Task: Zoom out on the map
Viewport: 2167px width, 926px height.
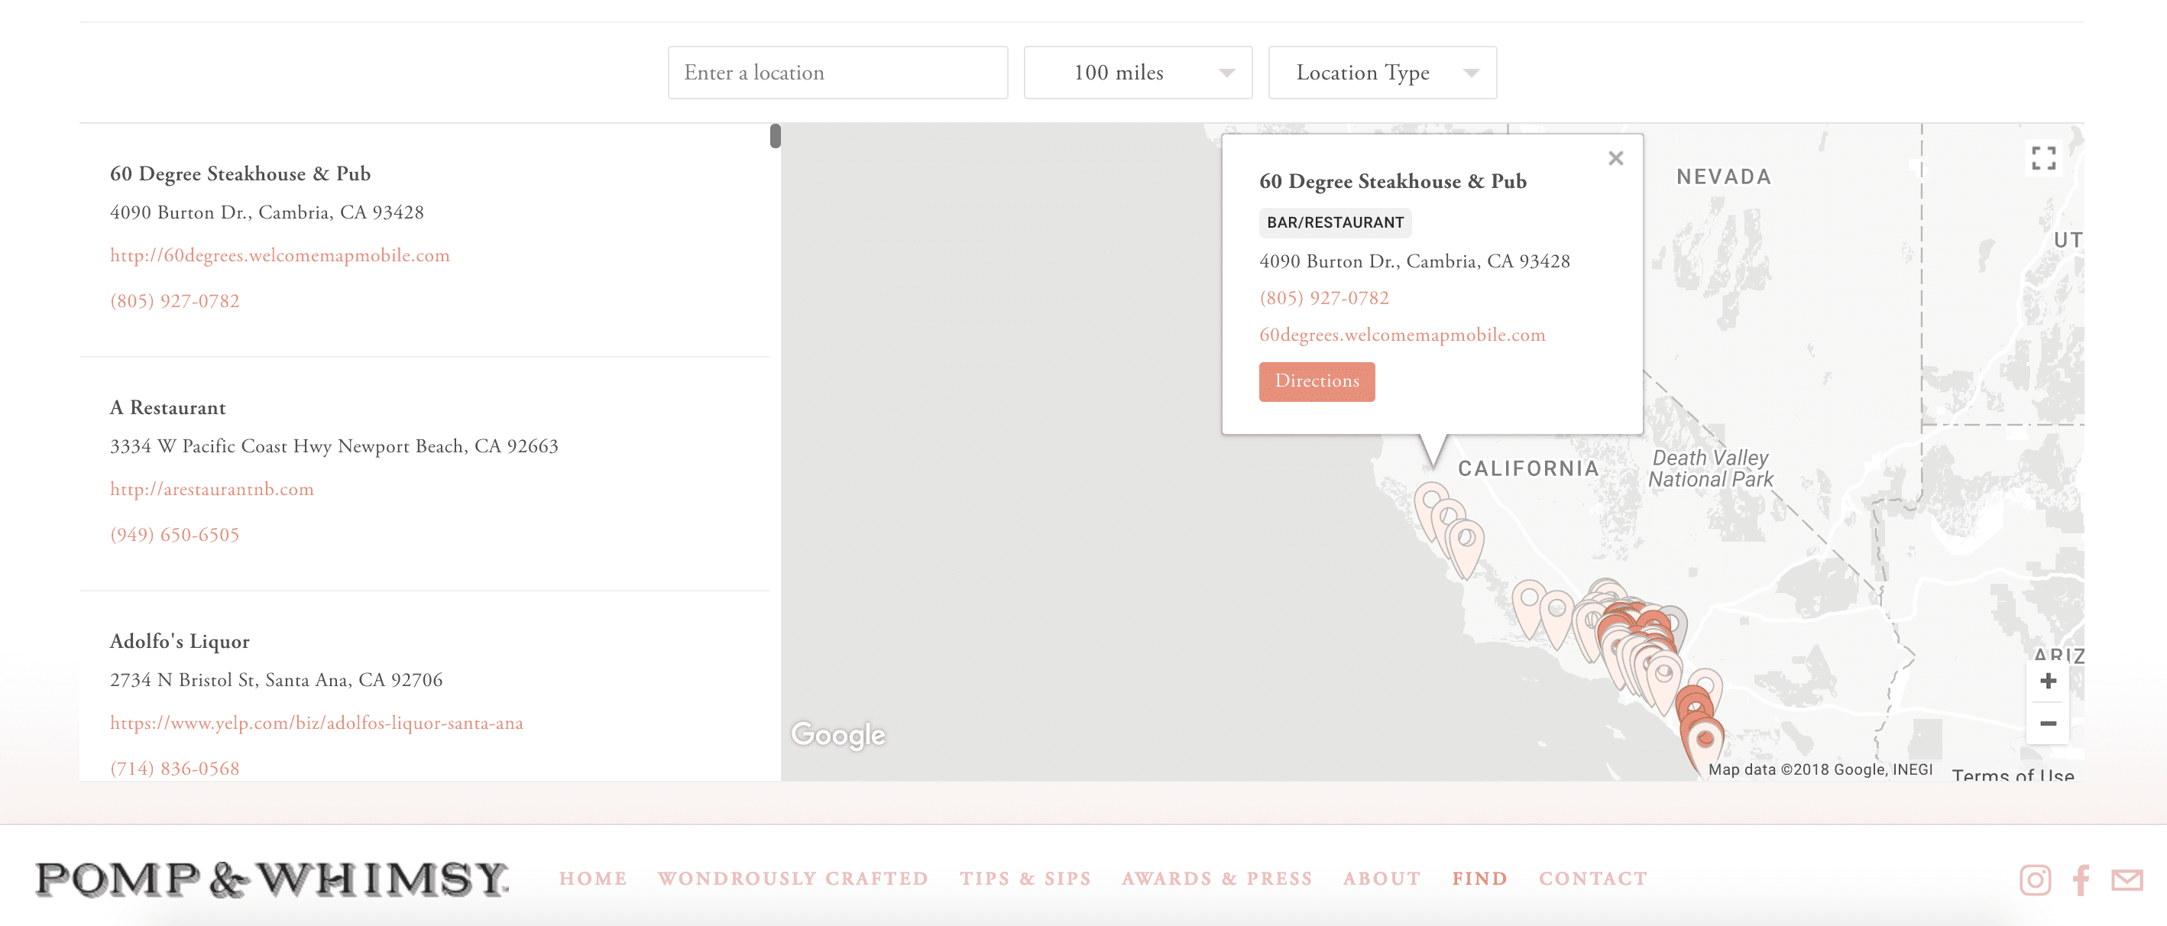Action: (2048, 724)
